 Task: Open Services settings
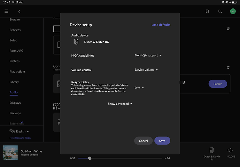15,30
